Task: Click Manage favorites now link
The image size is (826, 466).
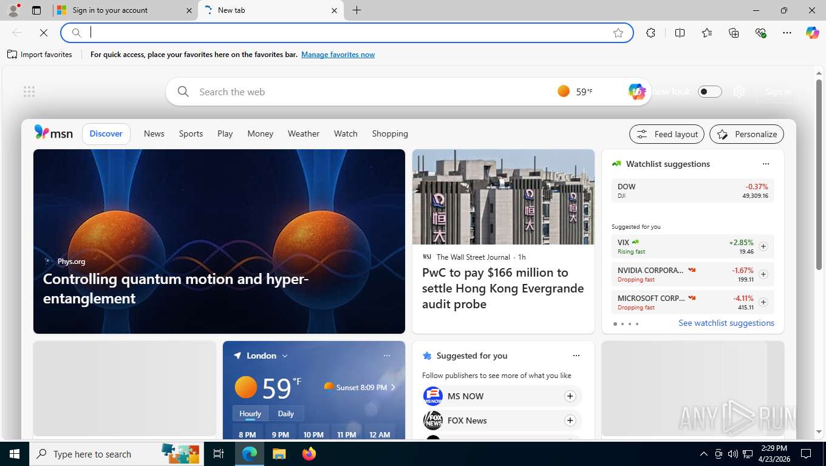Action: pos(338,55)
